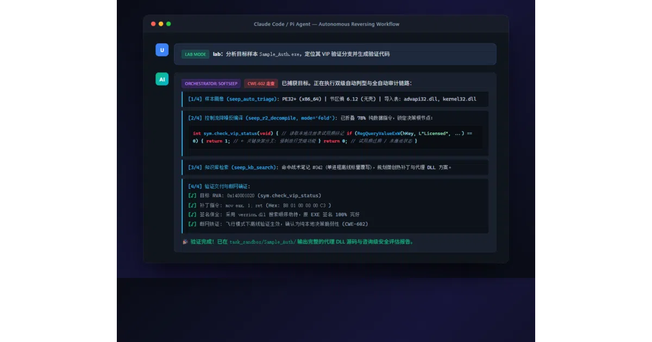Viewport: 652px width, 342px height.
Task: Click the Sample_Auth.exe filename in the user message
Action: (x=279, y=54)
